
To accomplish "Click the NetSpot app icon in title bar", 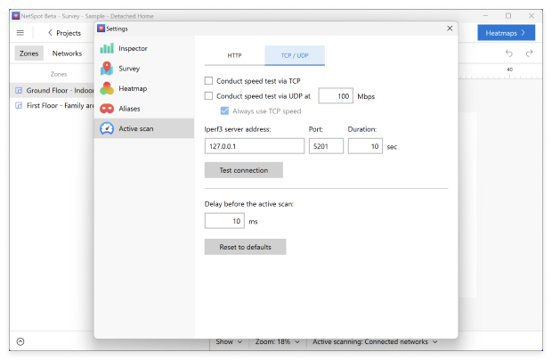I will tap(15, 16).
